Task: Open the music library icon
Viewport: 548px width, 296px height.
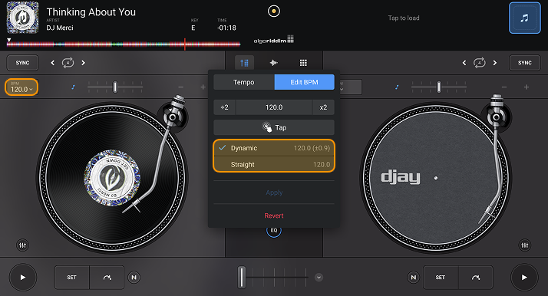Action: (x=524, y=18)
